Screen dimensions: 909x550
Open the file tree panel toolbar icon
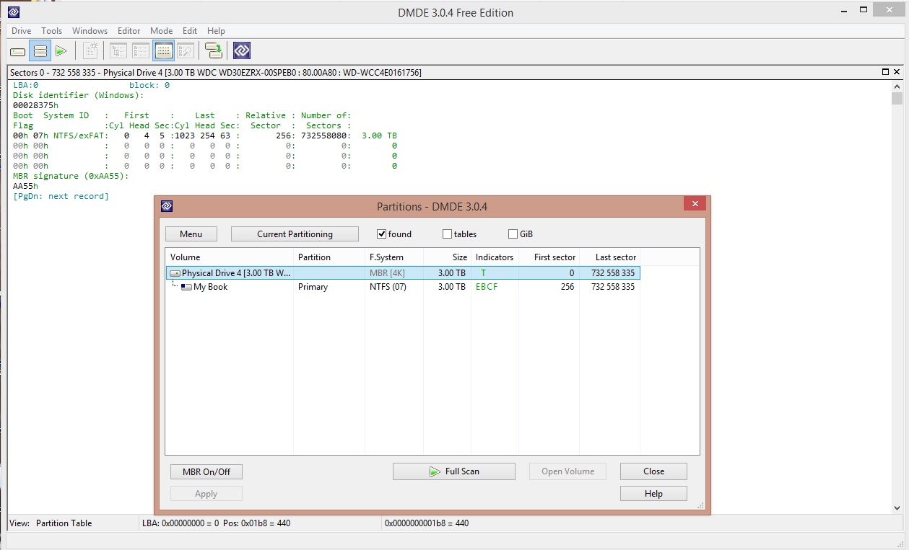tap(118, 51)
